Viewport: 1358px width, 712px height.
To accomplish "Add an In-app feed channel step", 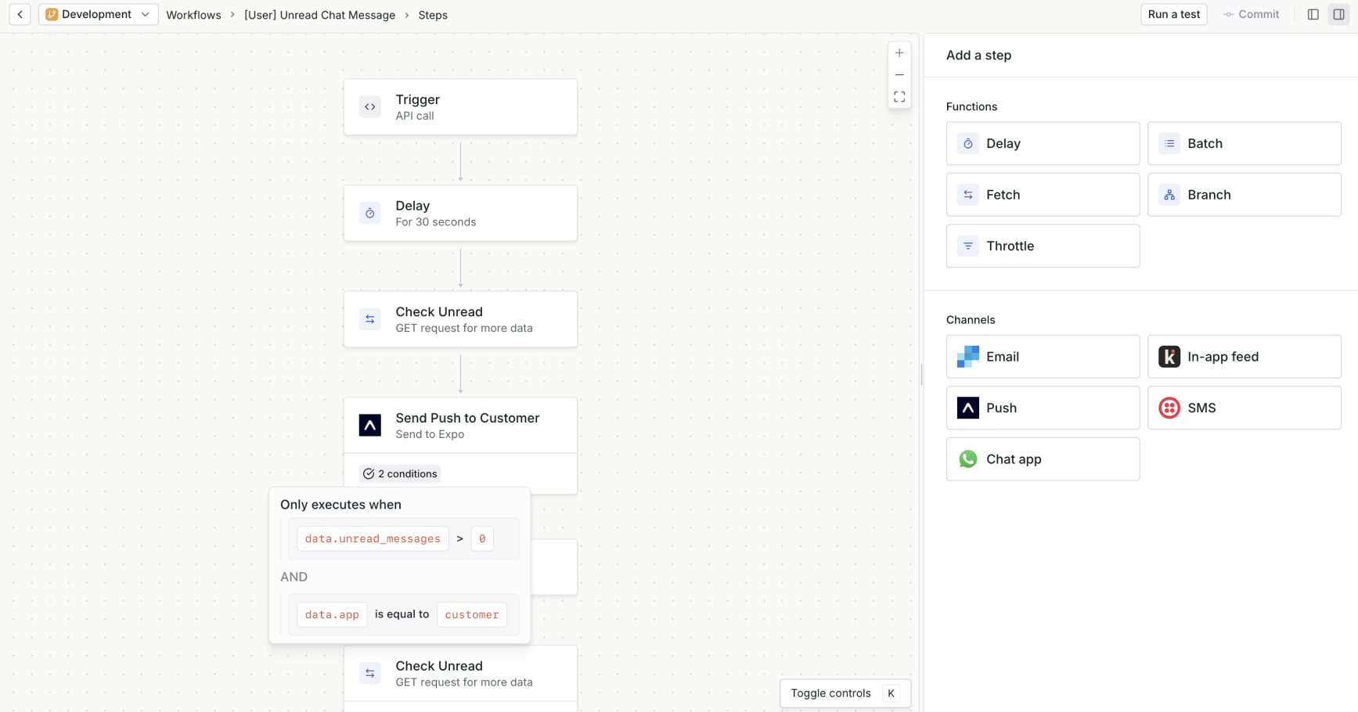I will coord(1243,356).
